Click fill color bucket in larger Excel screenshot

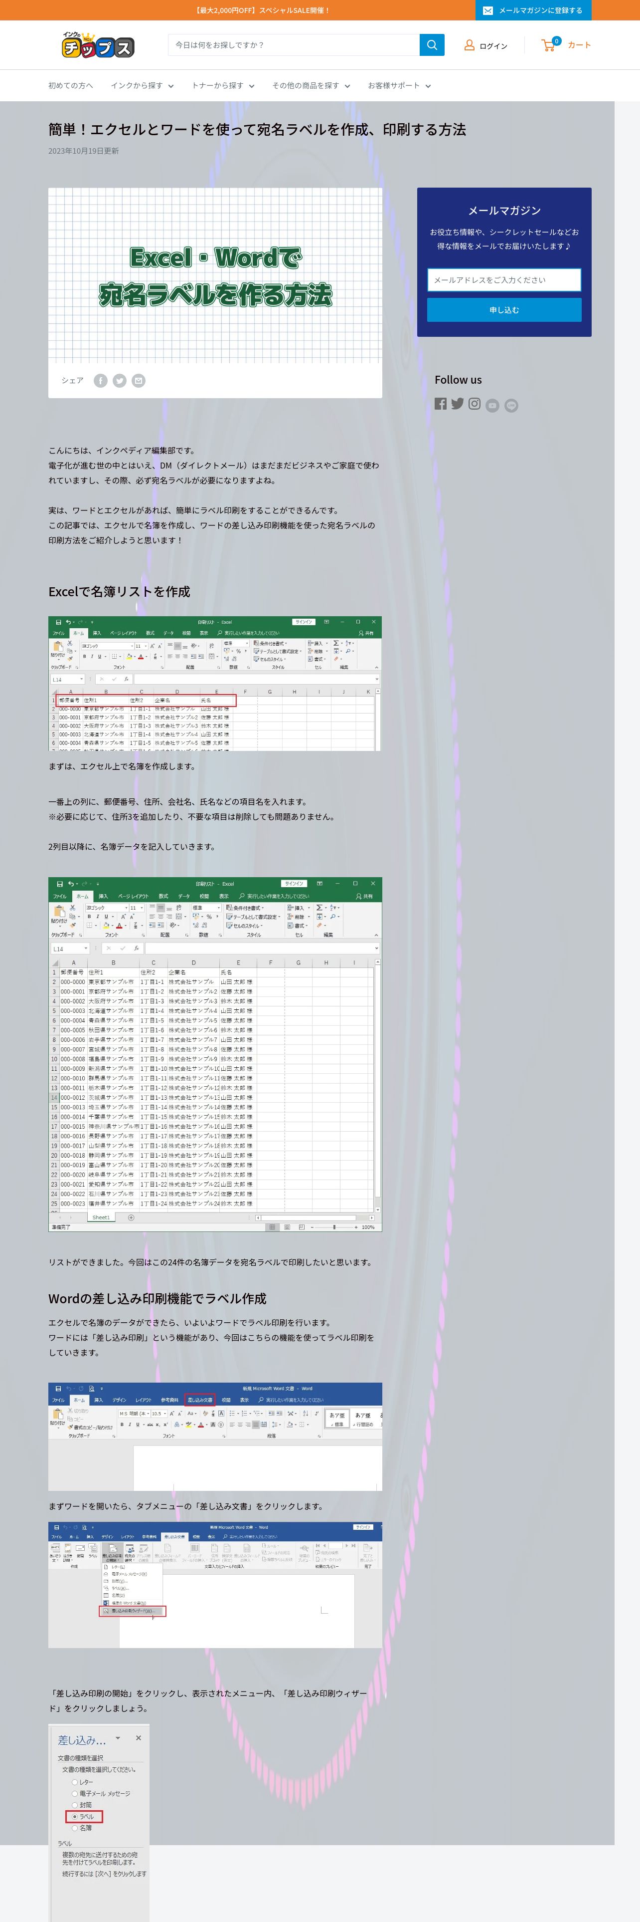click(x=107, y=926)
